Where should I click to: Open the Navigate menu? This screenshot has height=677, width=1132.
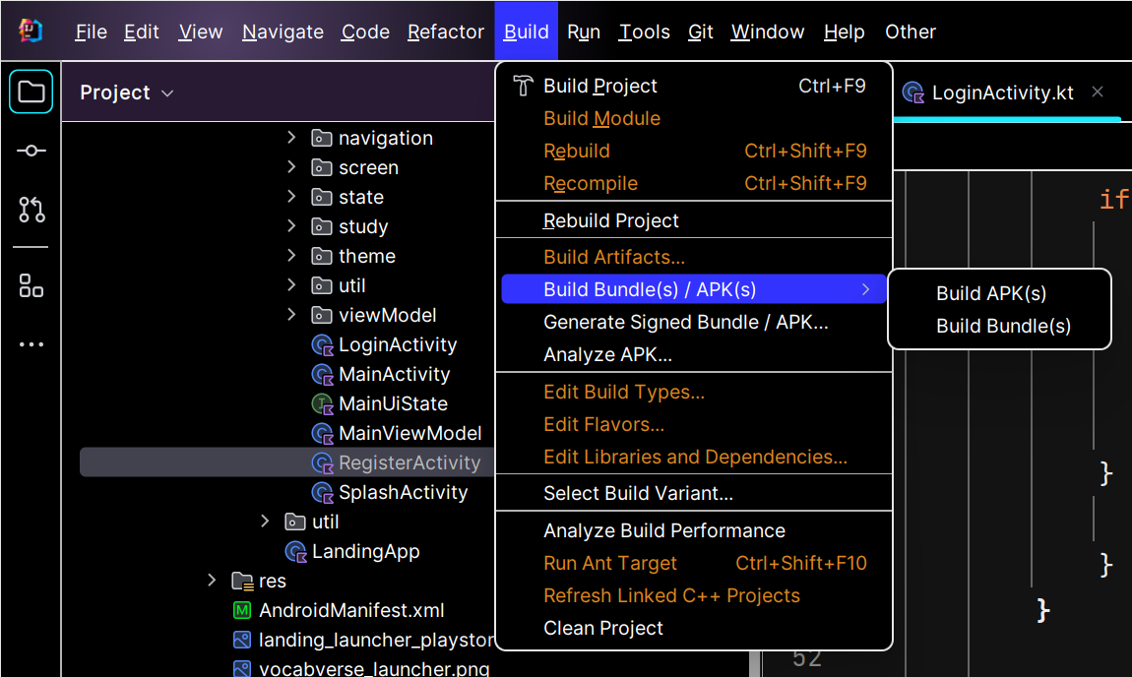coord(283,31)
